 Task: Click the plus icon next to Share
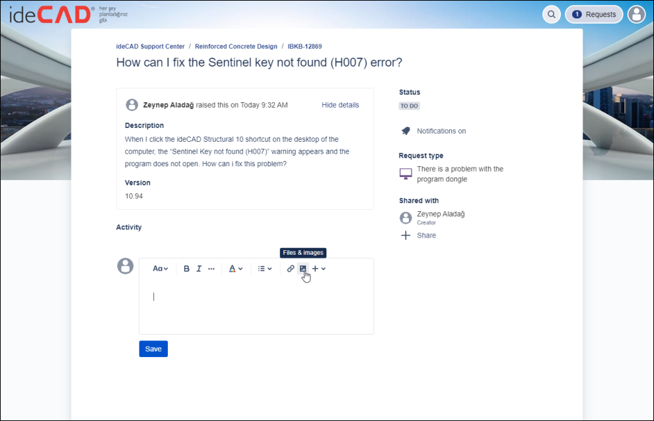pyautogui.click(x=406, y=236)
